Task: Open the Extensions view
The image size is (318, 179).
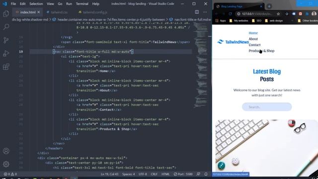Action: point(6,67)
